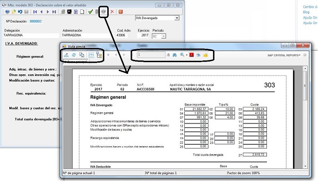Click NIF value A43336569 in report

pos(145,89)
